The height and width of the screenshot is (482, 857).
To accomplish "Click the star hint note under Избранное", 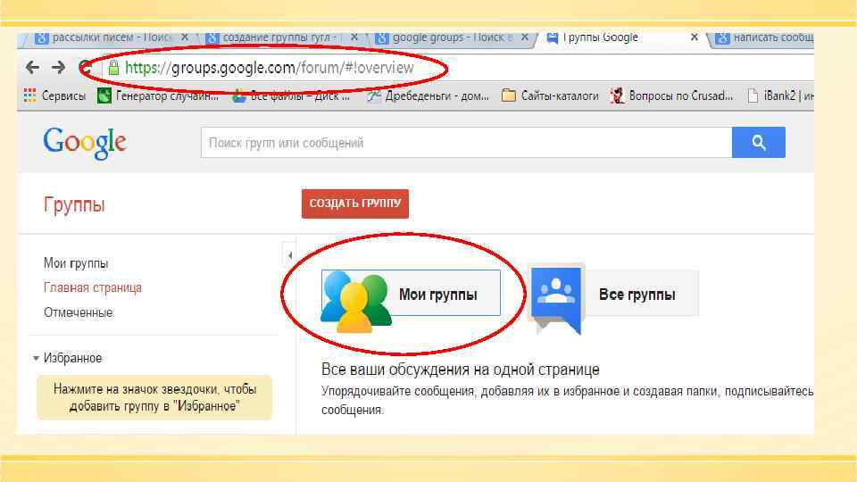I will tap(154, 398).
